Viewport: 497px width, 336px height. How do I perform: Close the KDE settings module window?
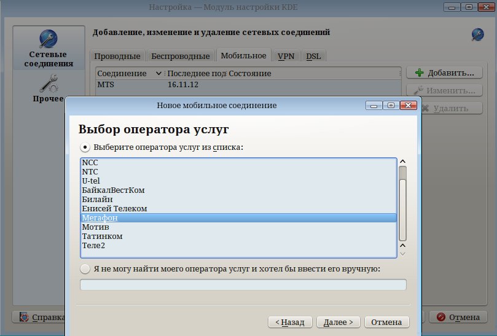coord(487,7)
